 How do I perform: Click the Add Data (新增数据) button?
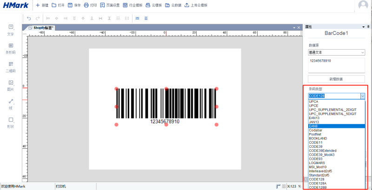coord(336,79)
